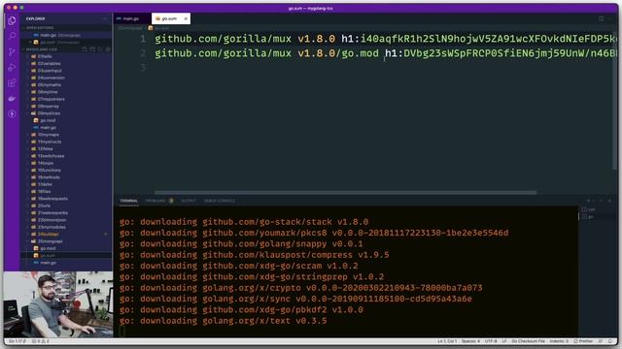Screen dimensions: 622x349
Task: Click the terminal vertical scrollbar
Action: [579, 216]
